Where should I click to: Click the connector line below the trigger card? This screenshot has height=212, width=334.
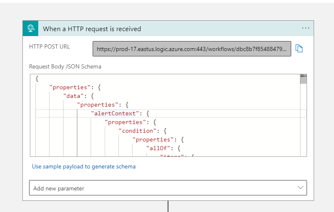(168, 206)
